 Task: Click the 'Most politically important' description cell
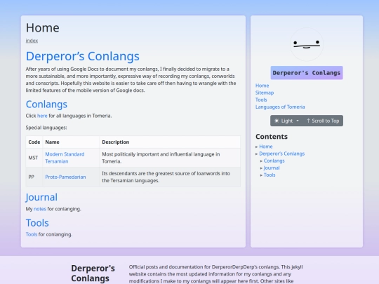pyautogui.click(x=170, y=158)
